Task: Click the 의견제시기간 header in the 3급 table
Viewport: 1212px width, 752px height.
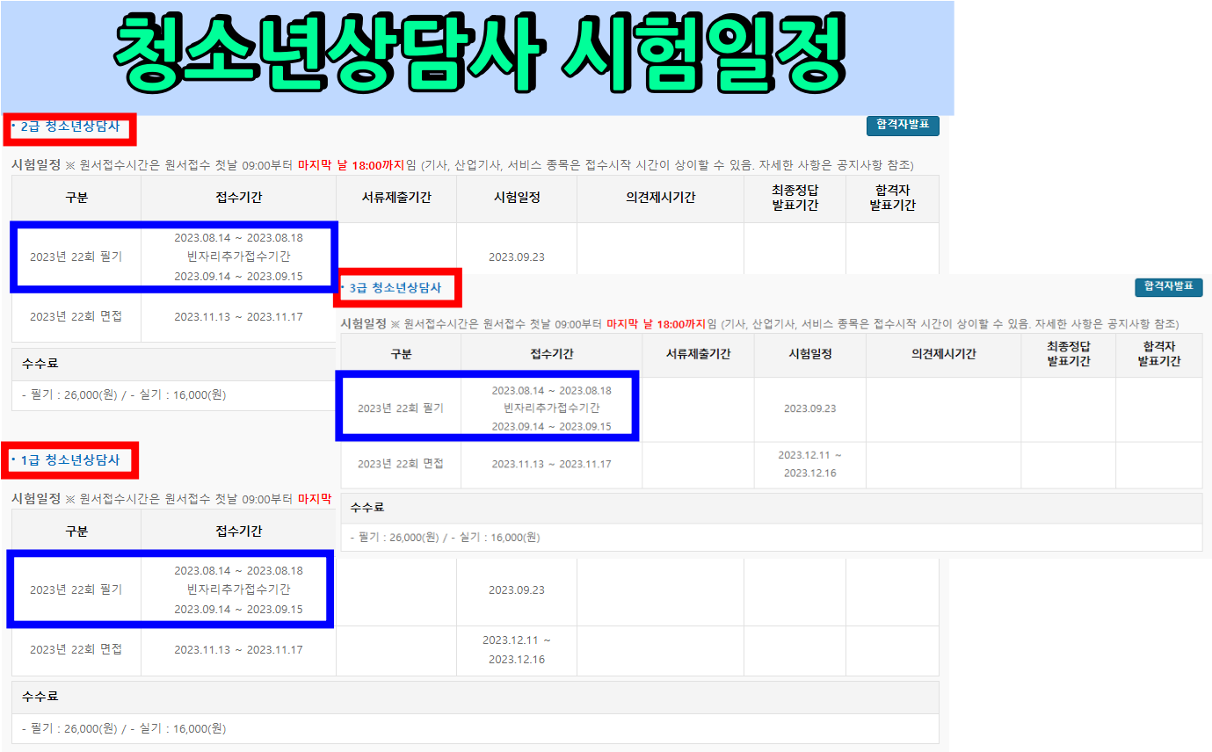Action: pos(943,354)
